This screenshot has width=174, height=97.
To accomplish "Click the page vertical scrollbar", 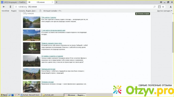I will (173, 37).
